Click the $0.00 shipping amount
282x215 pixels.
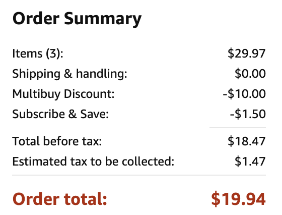[x=250, y=74]
